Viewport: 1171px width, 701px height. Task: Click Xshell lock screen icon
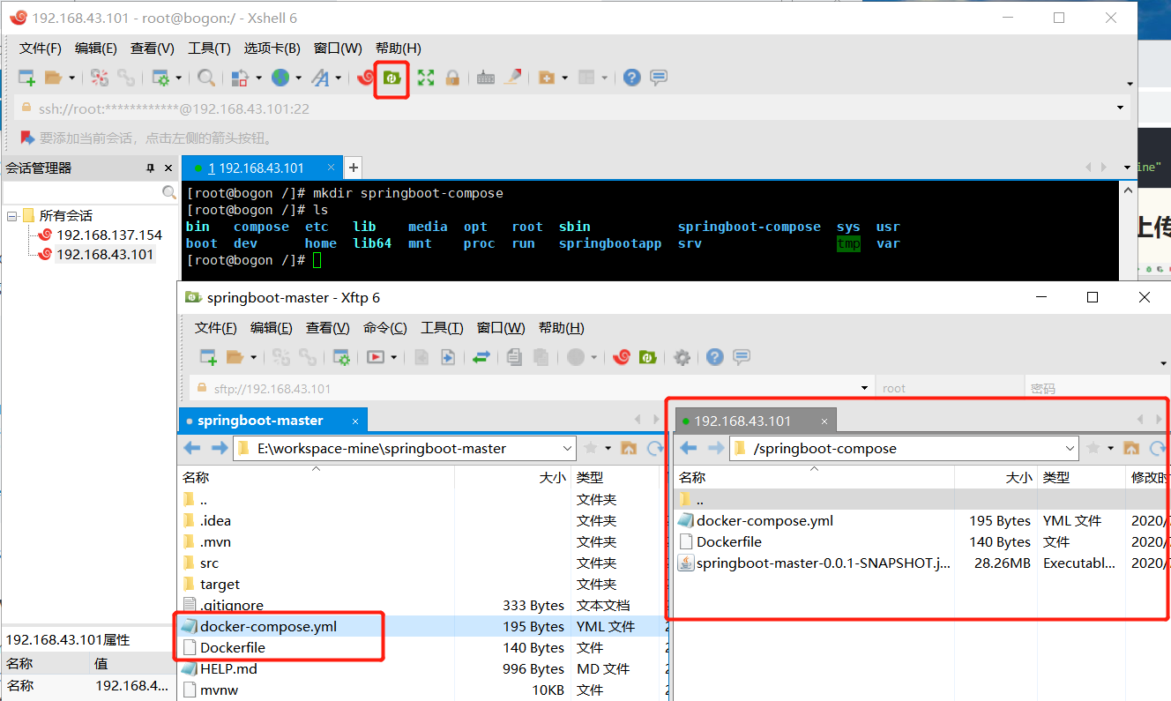tap(452, 78)
